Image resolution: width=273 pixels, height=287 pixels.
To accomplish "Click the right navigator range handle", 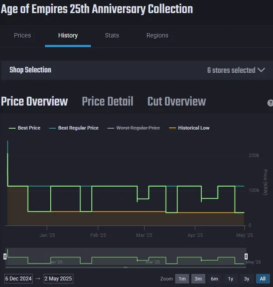I will click(246, 256).
